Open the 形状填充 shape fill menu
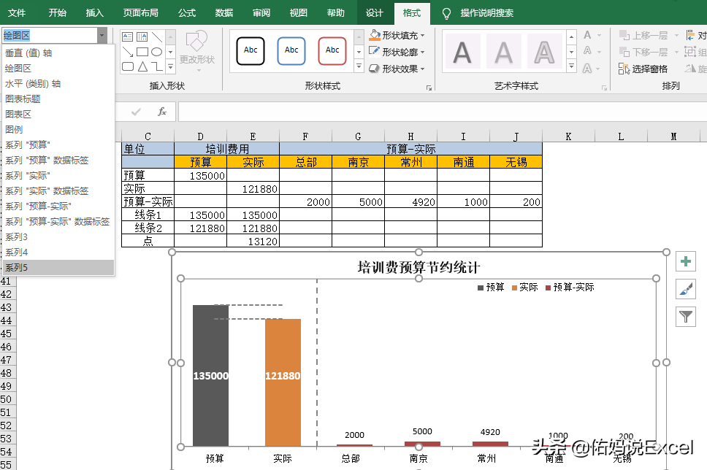The width and height of the screenshot is (707, 470). tap(397, 35)
